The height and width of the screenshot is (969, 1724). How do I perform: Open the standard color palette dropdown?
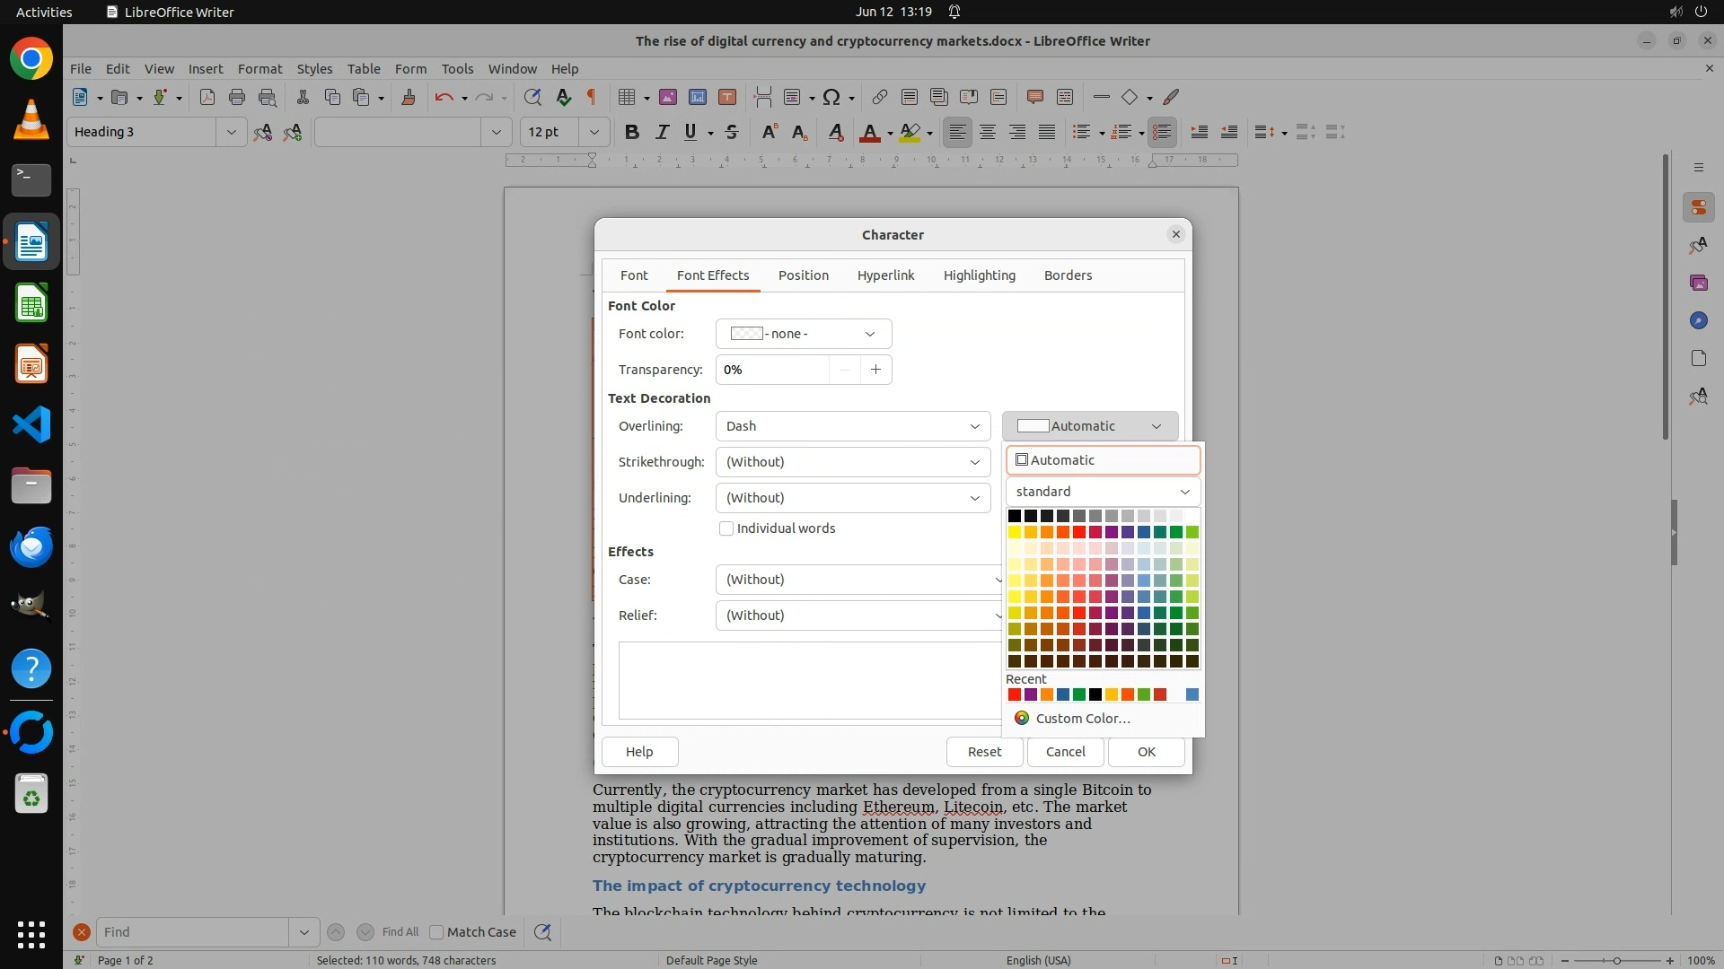1103,492
